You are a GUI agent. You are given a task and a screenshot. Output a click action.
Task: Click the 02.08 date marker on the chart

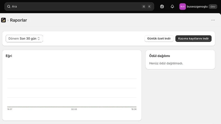pyautogui.click(x=74, y=109)
